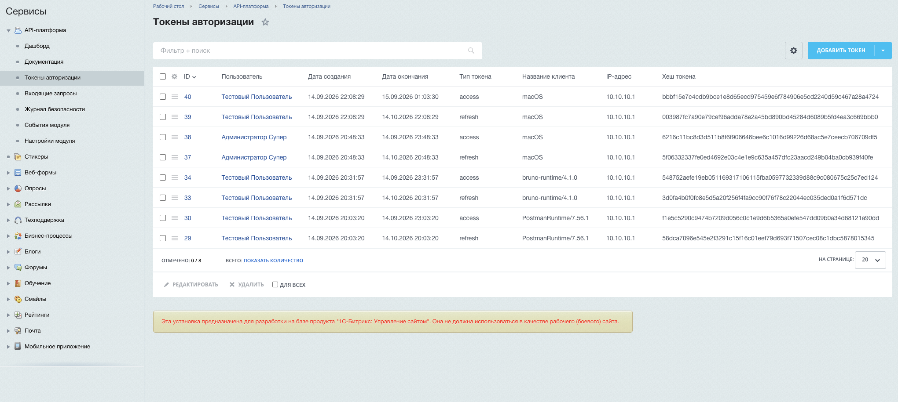Viewport: 898px width, 402px height.
Task: Collapse the API-платформа tree node
Action: [8, 31]
